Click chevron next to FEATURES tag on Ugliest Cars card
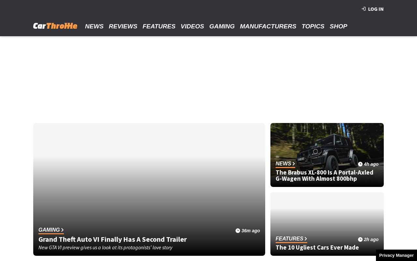 306,239
